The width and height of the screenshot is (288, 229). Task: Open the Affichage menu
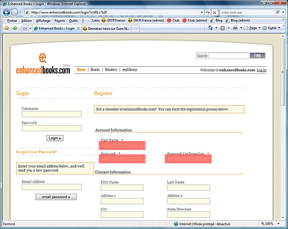[x=43, y=21]
